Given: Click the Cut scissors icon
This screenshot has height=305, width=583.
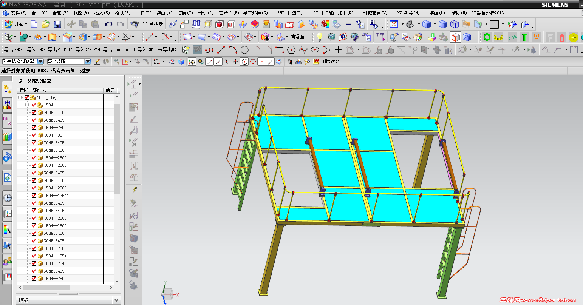Looking at the screenshot, I should 71,24.
